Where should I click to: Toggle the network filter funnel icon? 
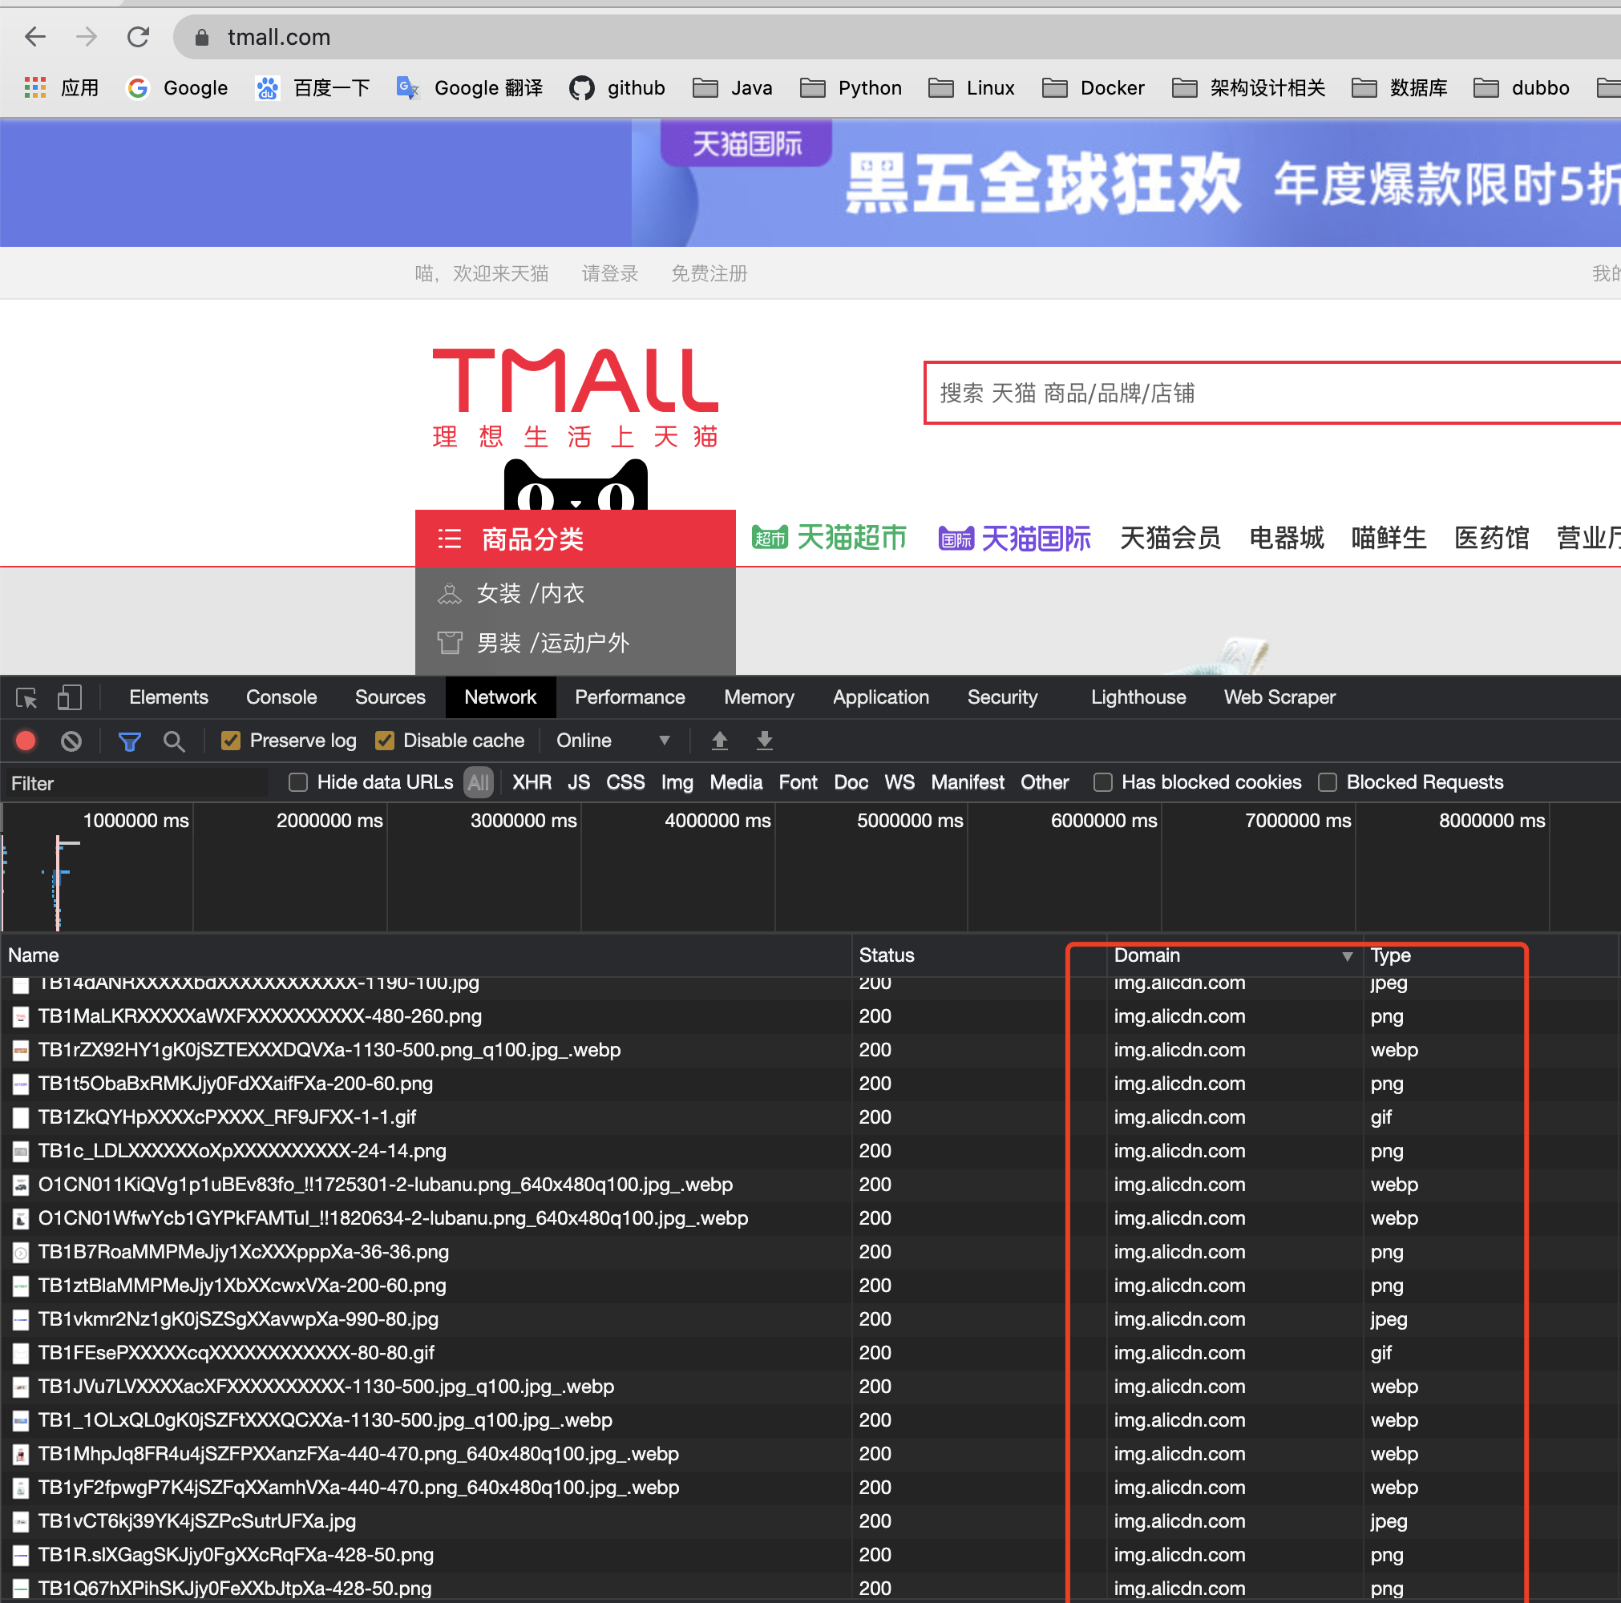129,741
